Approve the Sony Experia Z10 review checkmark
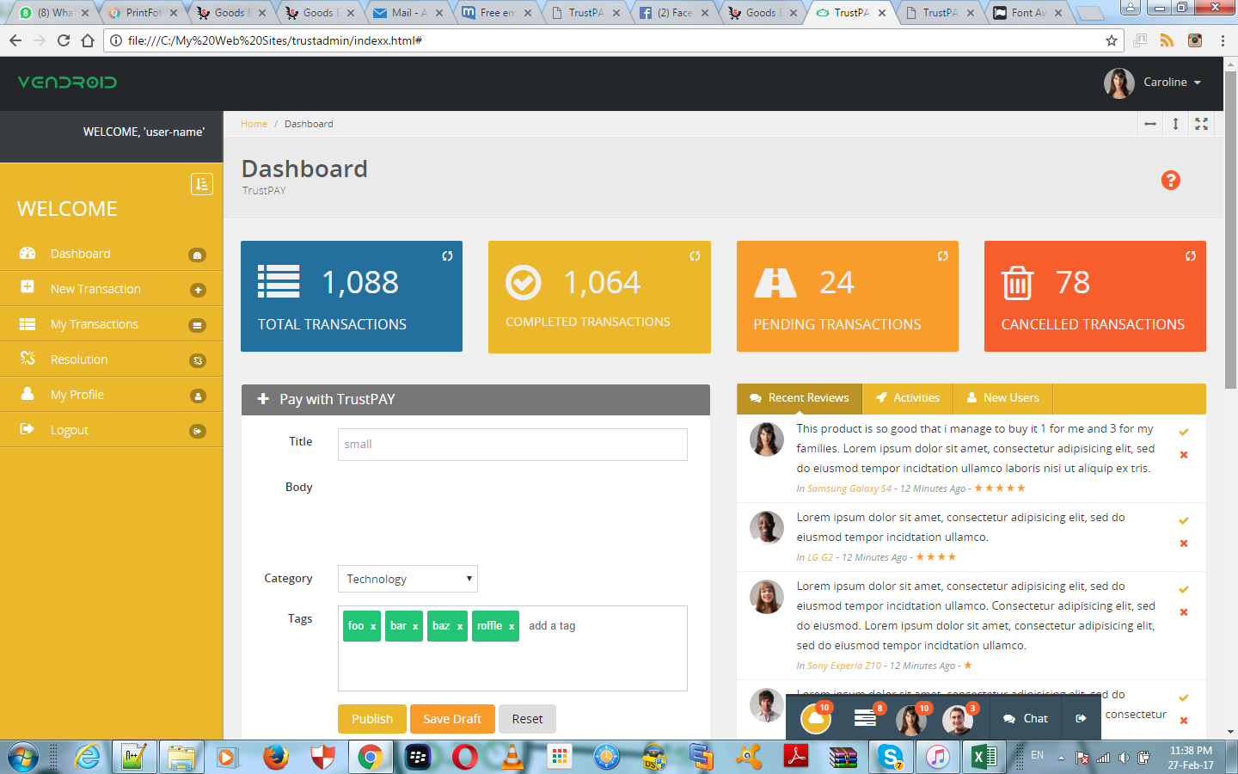This screenshot has height=774, width=1238. (1184, 589)
